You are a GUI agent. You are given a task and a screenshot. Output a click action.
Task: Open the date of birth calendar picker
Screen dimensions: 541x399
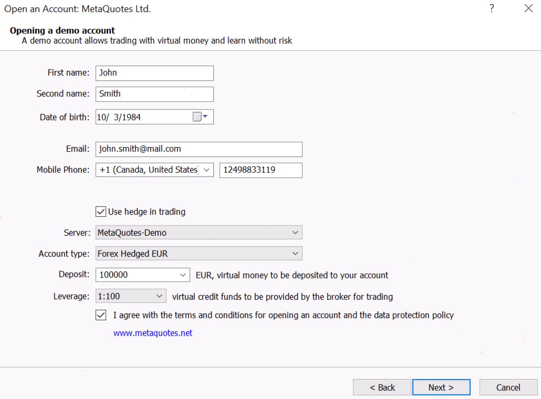click(x=200, y=117)
